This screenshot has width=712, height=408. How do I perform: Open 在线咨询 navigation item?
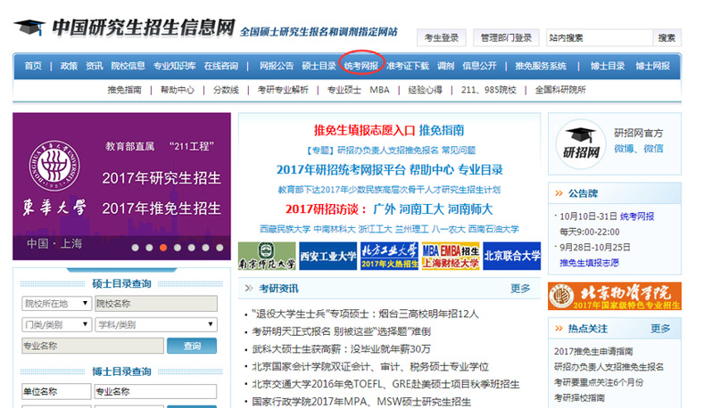pos(221,66)
